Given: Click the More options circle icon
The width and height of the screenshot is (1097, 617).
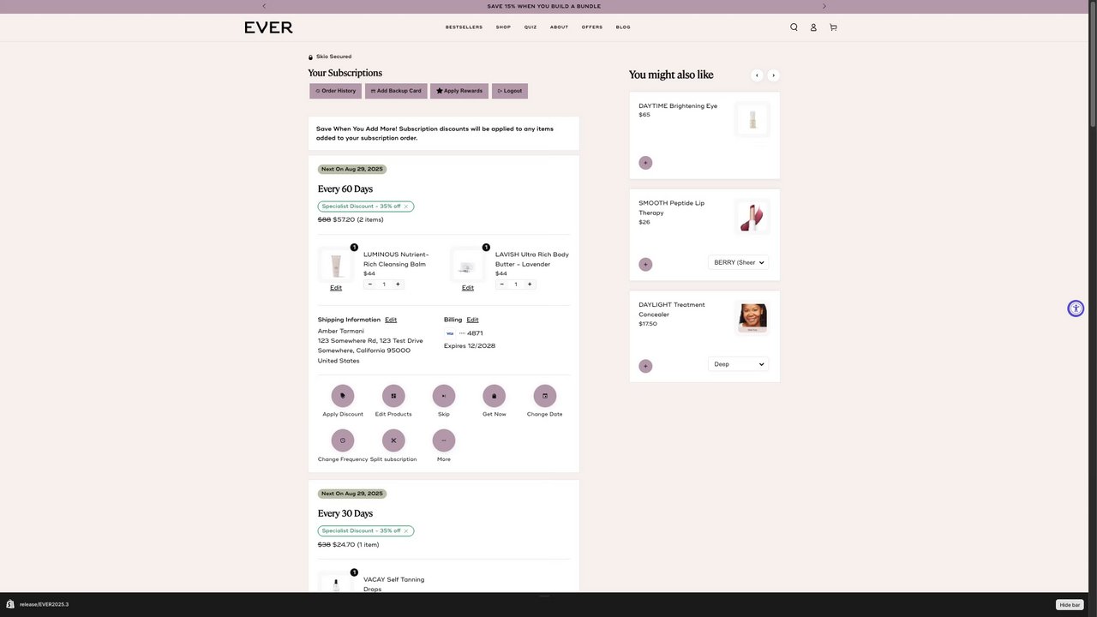Looking at the screenshot, I should click(444, 440).
